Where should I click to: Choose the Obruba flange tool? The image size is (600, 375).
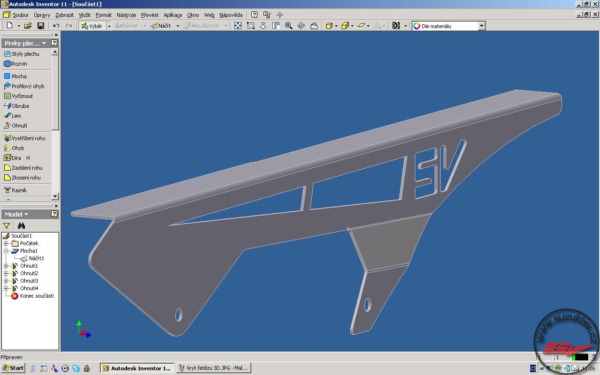[20, 106]
